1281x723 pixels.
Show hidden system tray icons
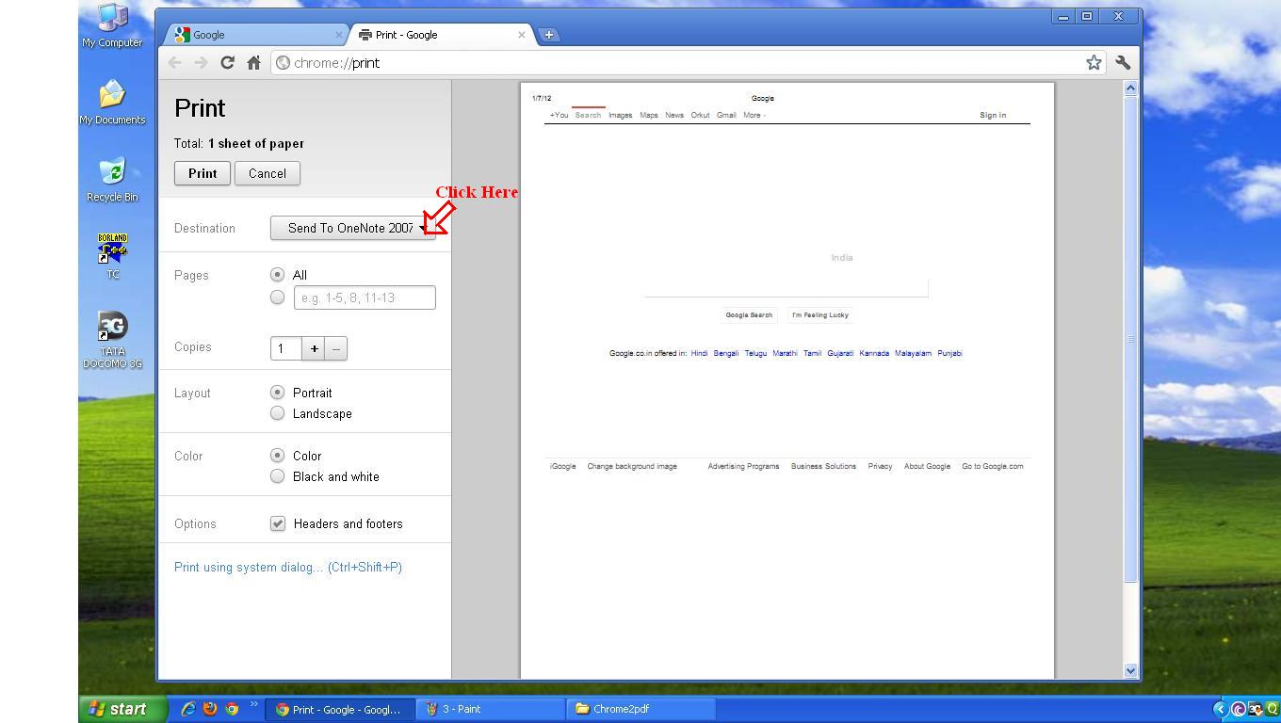(1220, 709)
